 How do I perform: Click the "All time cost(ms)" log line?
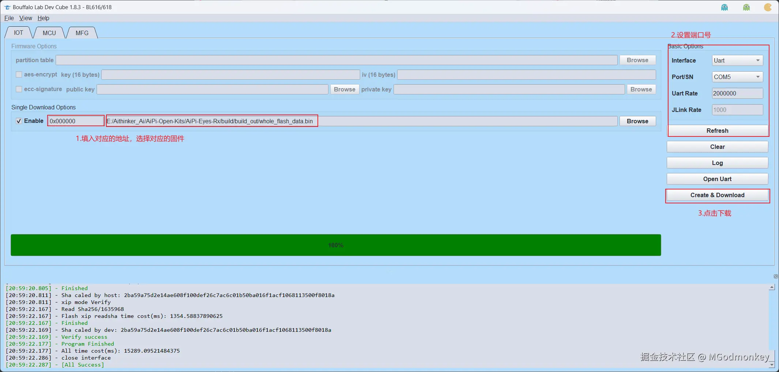click(x=93, y=351)
